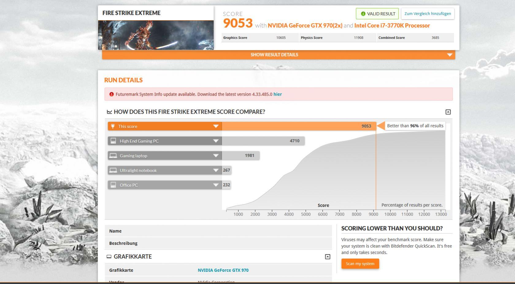Expand the SHOW RESULT DETAILS bar arrow
515x284 pixels.
[x=450, y=55]
